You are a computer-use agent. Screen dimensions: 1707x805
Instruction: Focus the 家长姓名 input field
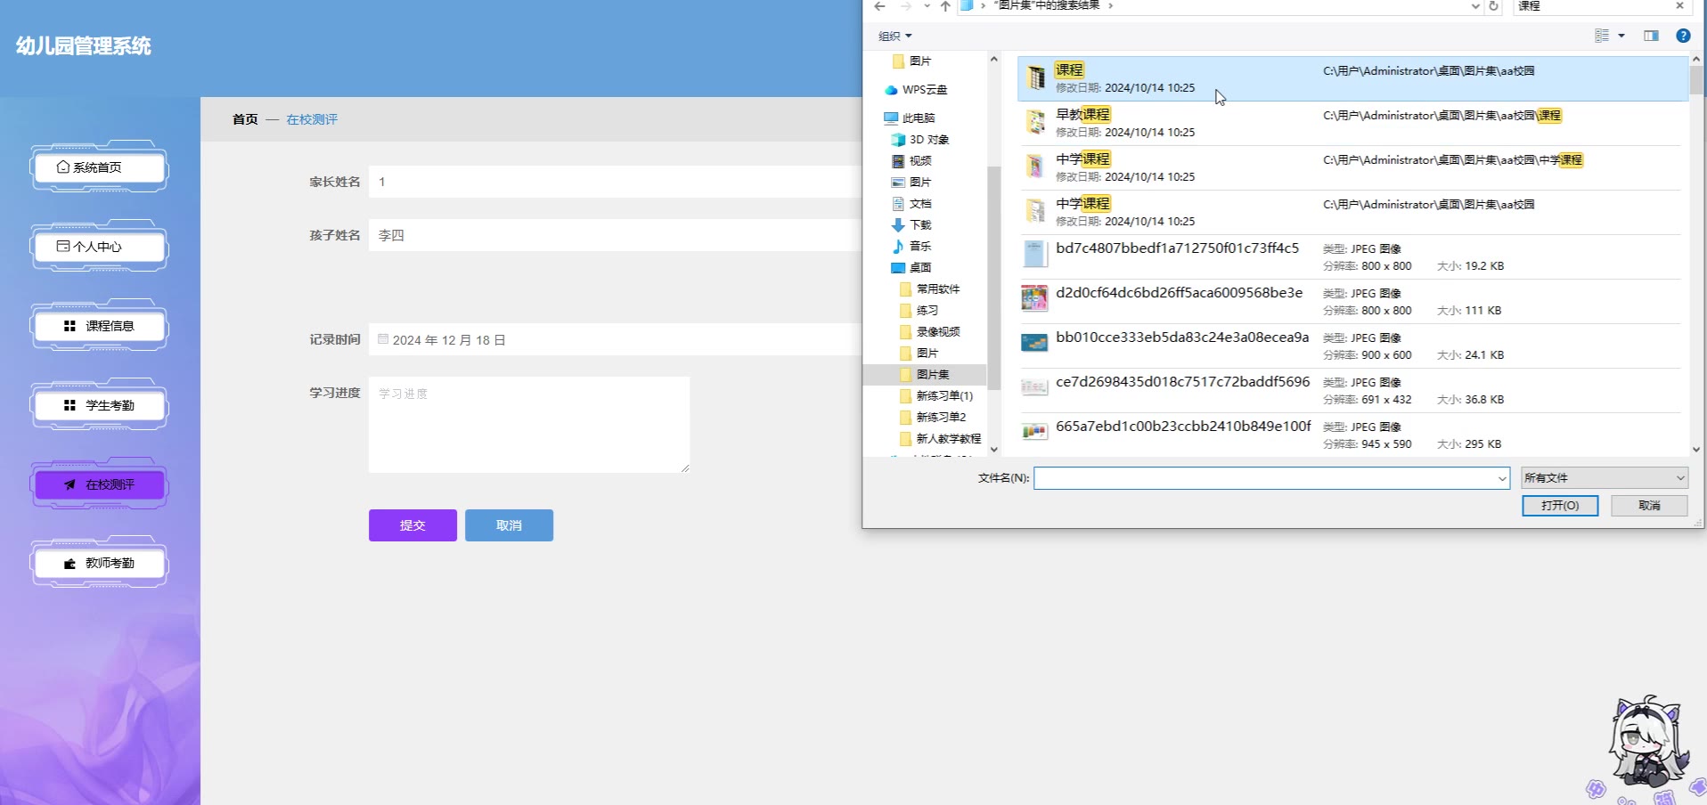click(615, 182)
